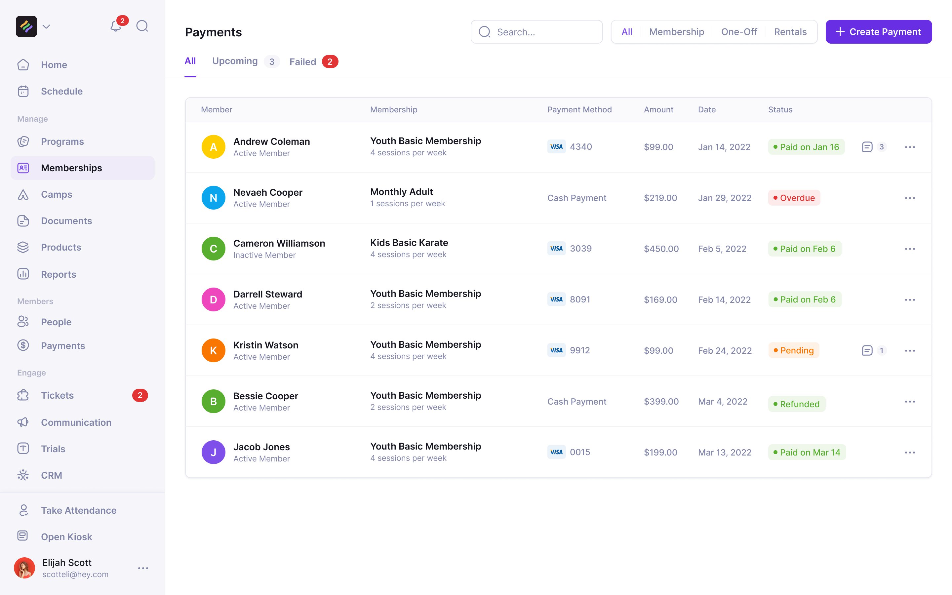The width and height of the screenshot is (952, 595).
Task: Click the People icon
Action: pyautogui.click(x=23, y=322)
